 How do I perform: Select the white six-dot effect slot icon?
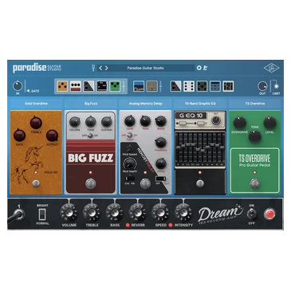(x=189, y=86)
